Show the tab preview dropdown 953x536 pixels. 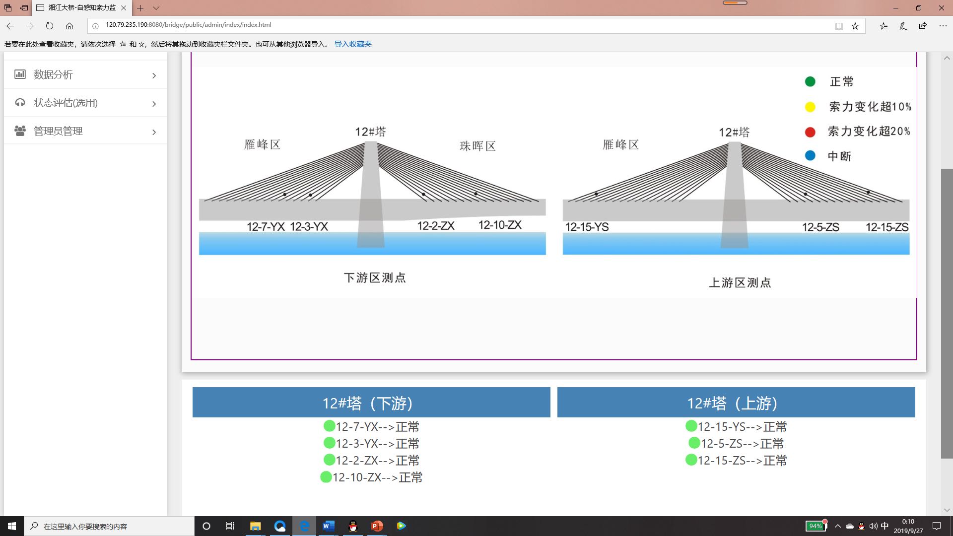pos(156,8)
